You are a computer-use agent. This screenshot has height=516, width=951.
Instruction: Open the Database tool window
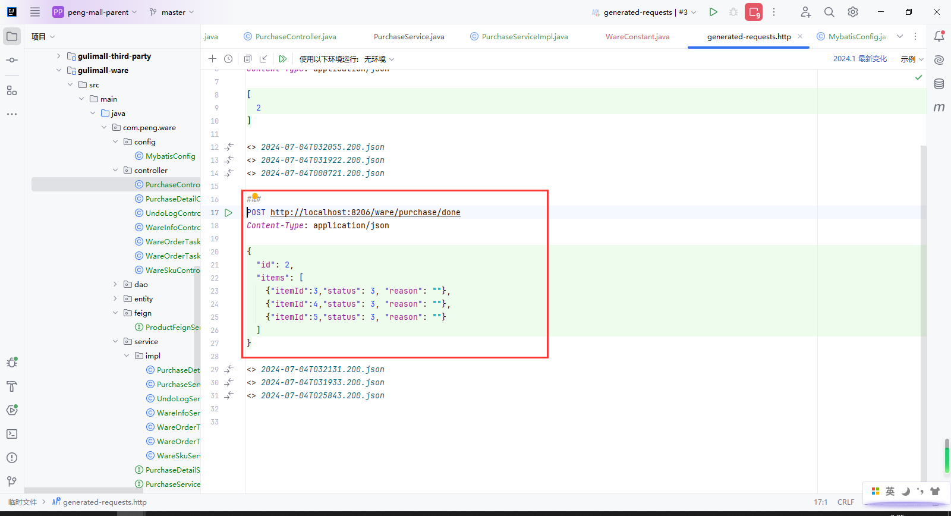[x=939, y=84]
